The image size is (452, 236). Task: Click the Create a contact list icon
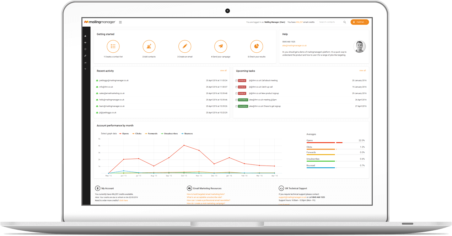point(113,46)
